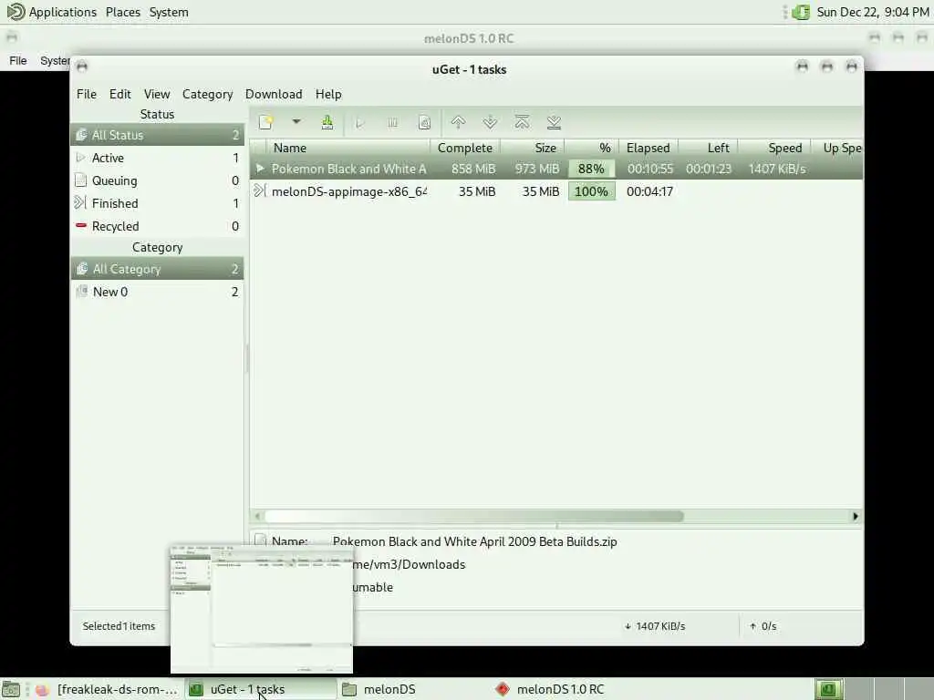This screenshot has width=934, height=700.
Task: Open File menu in melonDS window
Action: click(18, 60)
